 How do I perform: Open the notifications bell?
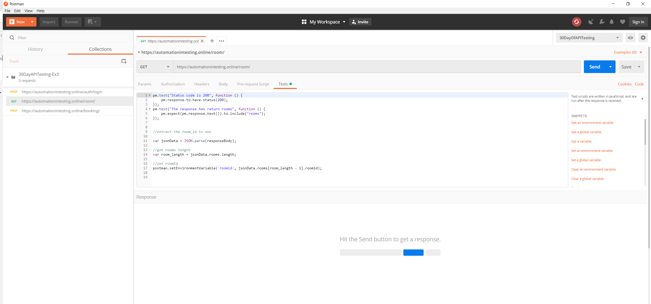point(611,22)
